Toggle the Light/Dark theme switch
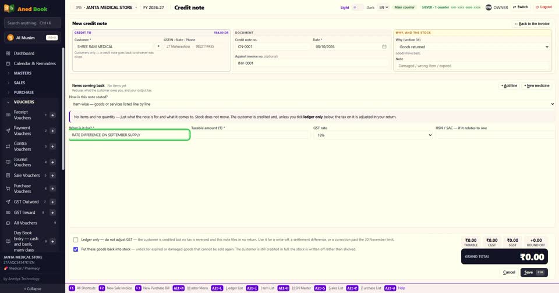This screenshot has height=293, width=559. 358,7
